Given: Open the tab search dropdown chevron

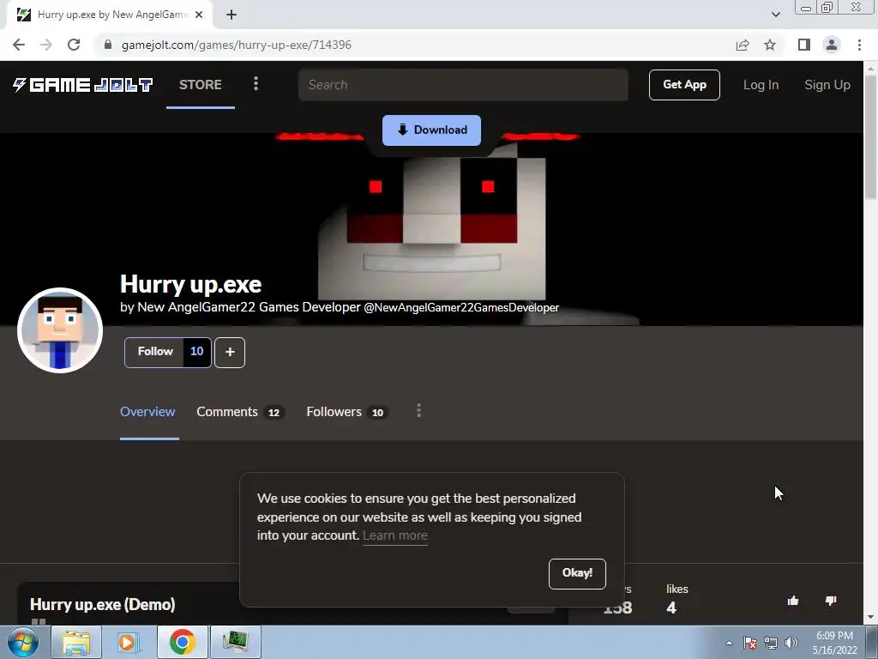Looking at the screenshot, I should pos(775,15).
